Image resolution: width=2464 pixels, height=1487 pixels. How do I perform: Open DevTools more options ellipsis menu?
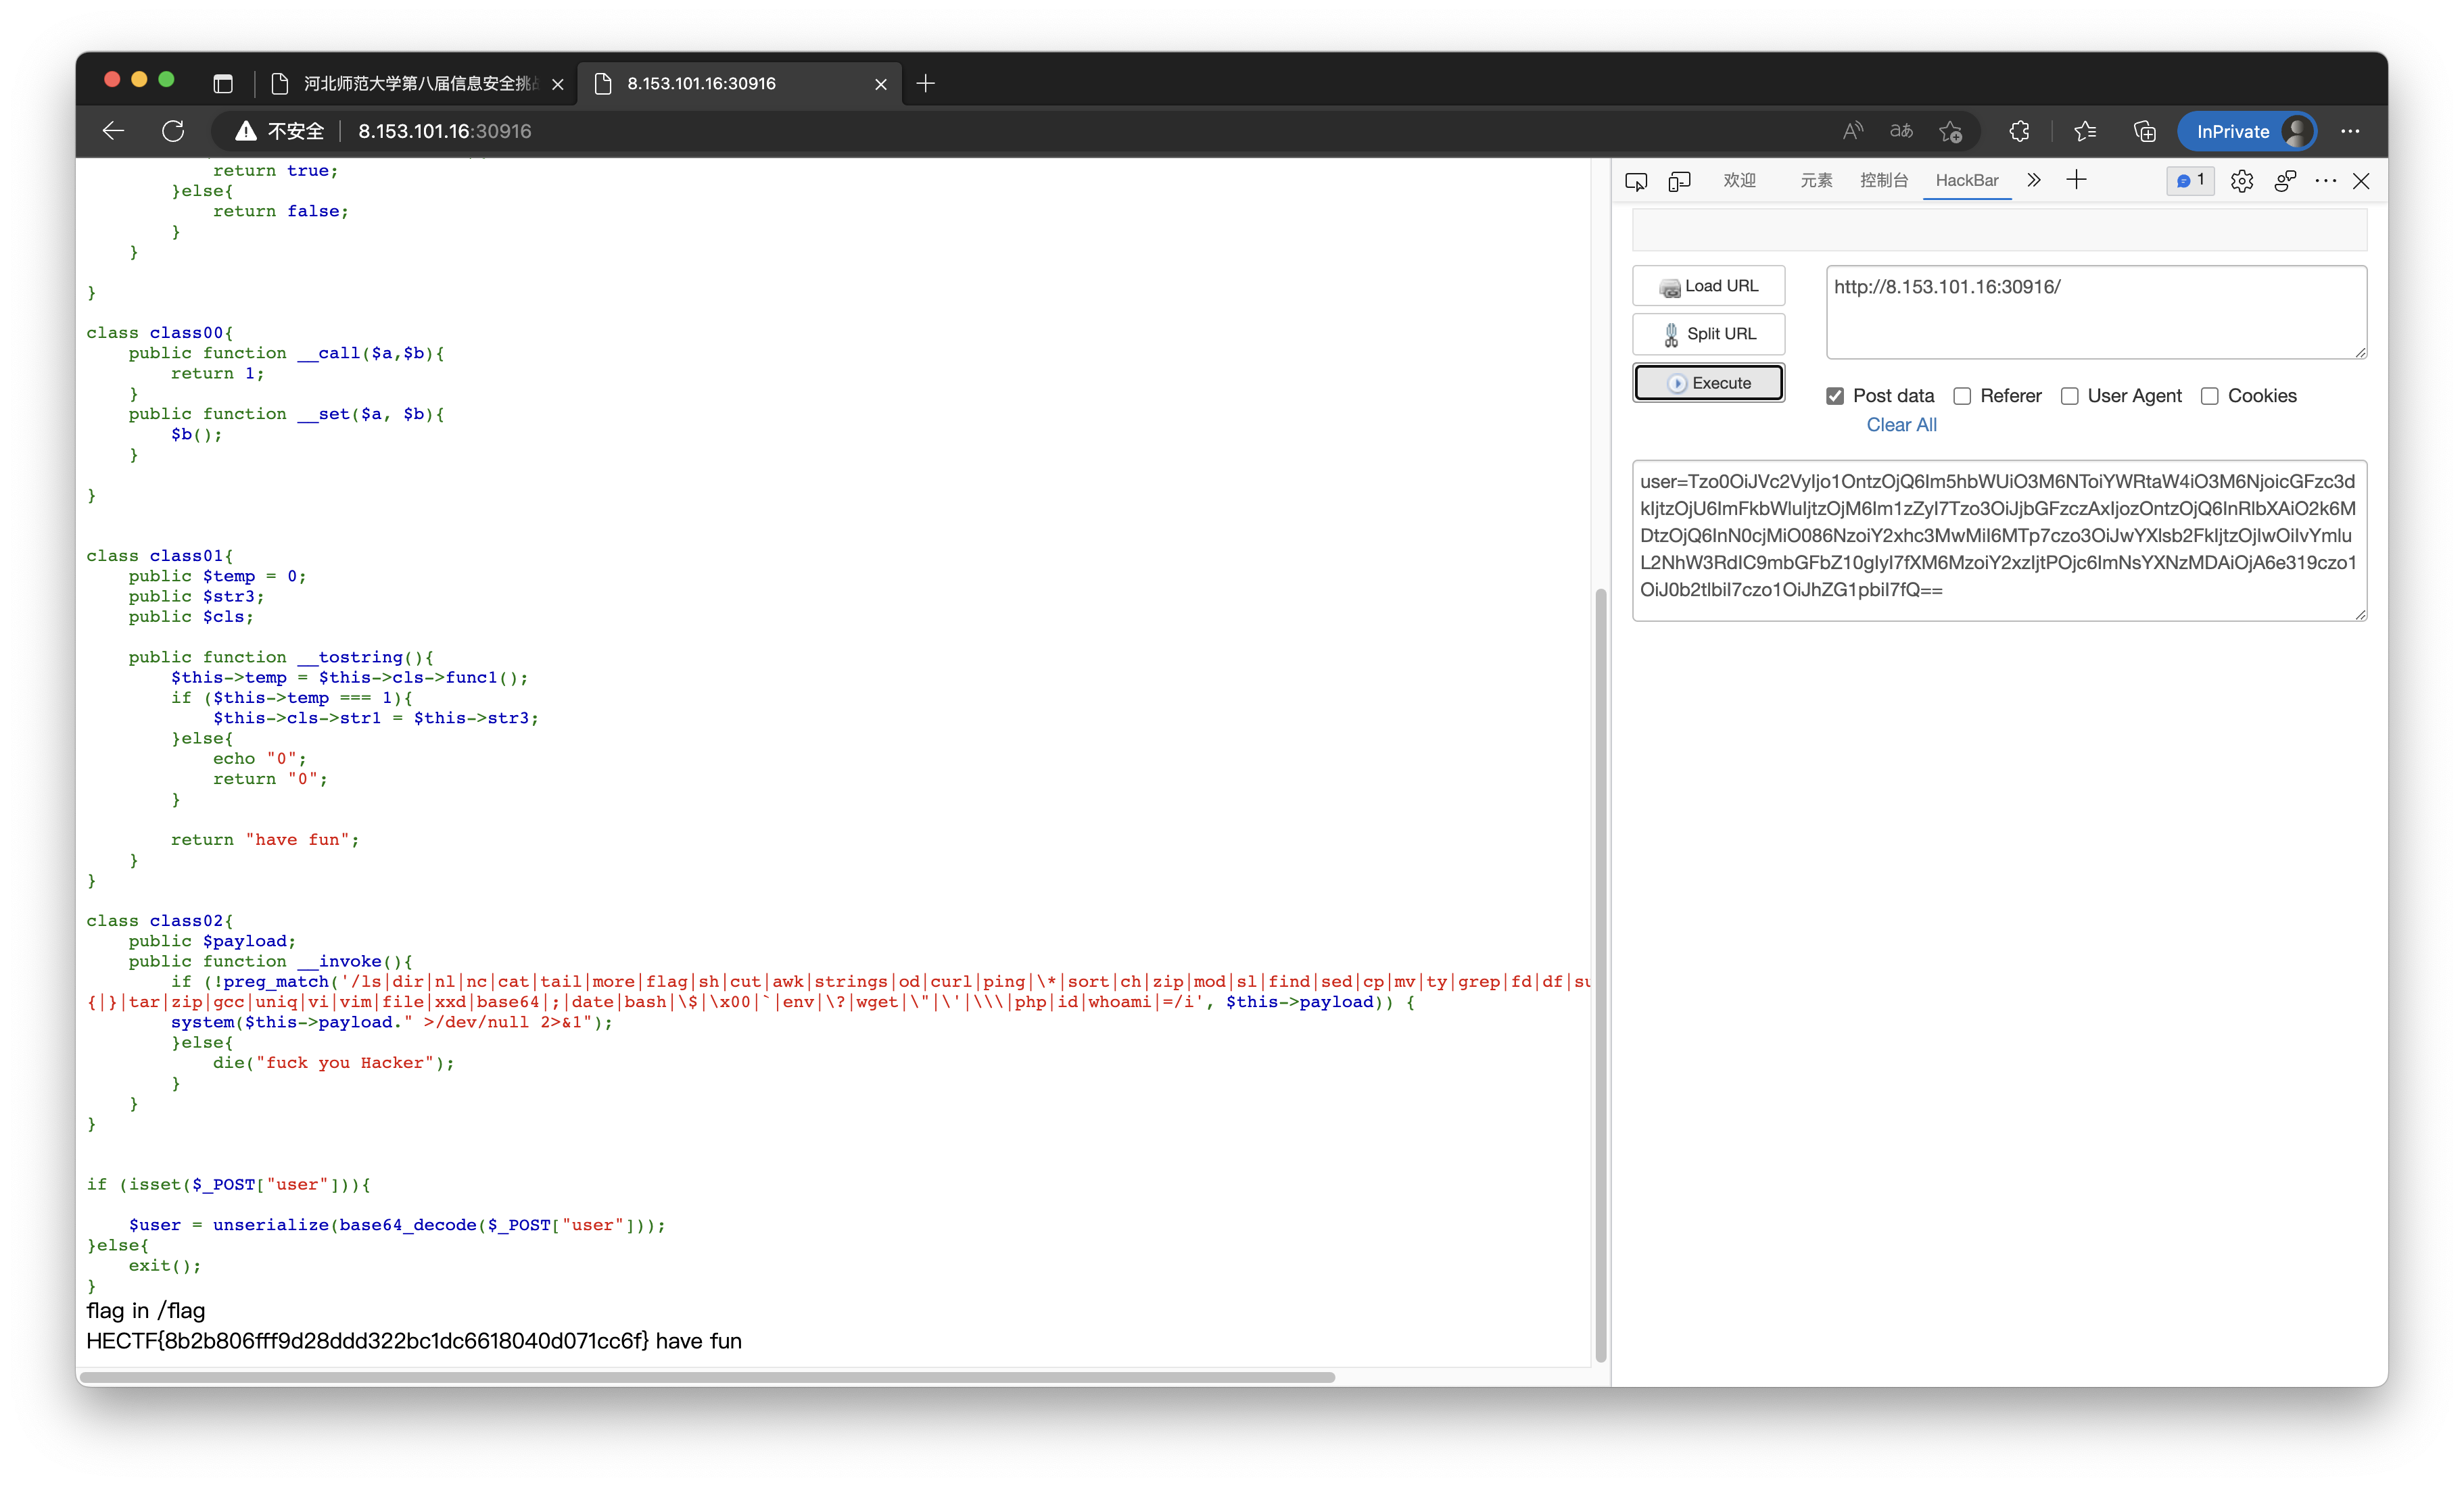(2325, 181)
